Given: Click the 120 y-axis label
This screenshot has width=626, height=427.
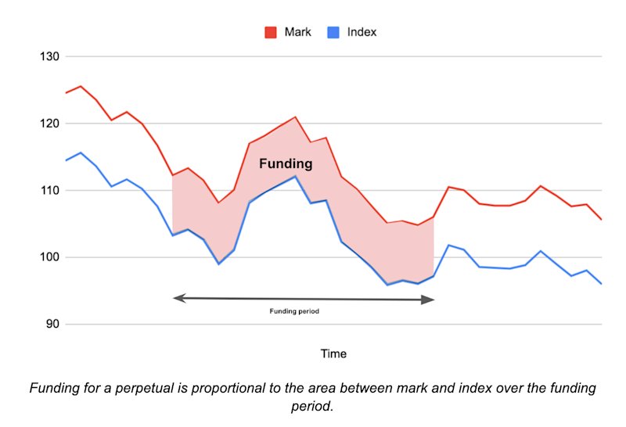Looking at the screenshot, I should tap(49, 124).
